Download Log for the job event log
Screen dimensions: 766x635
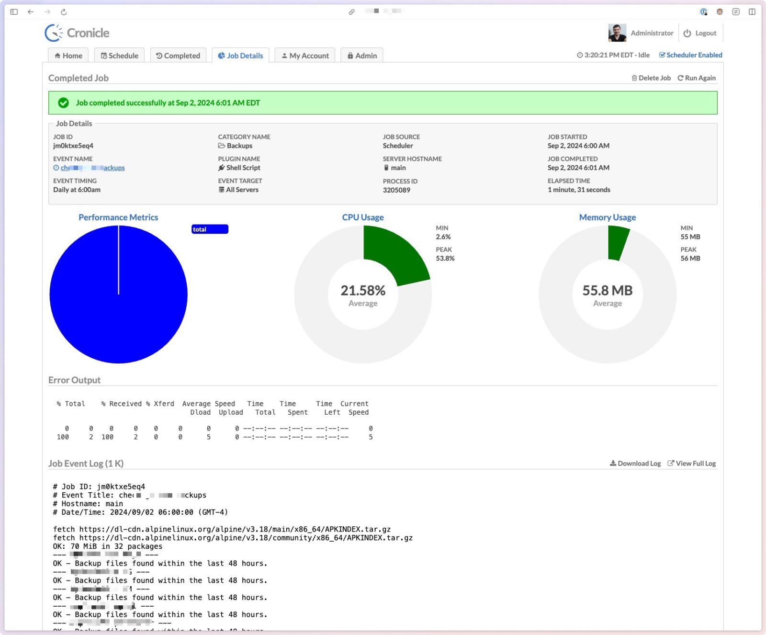click(x=635, y=464)
